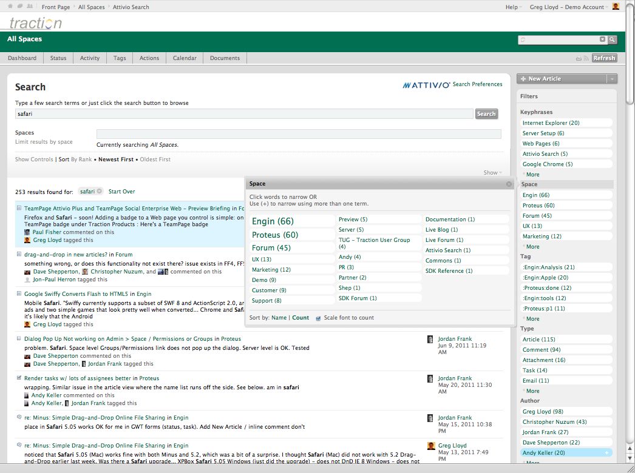Click Jon-Paul Herron's avatar in drag-and-drop result
Image resolution: width=635 pixels, height=473 pixels.
click(x=27, y=280)
